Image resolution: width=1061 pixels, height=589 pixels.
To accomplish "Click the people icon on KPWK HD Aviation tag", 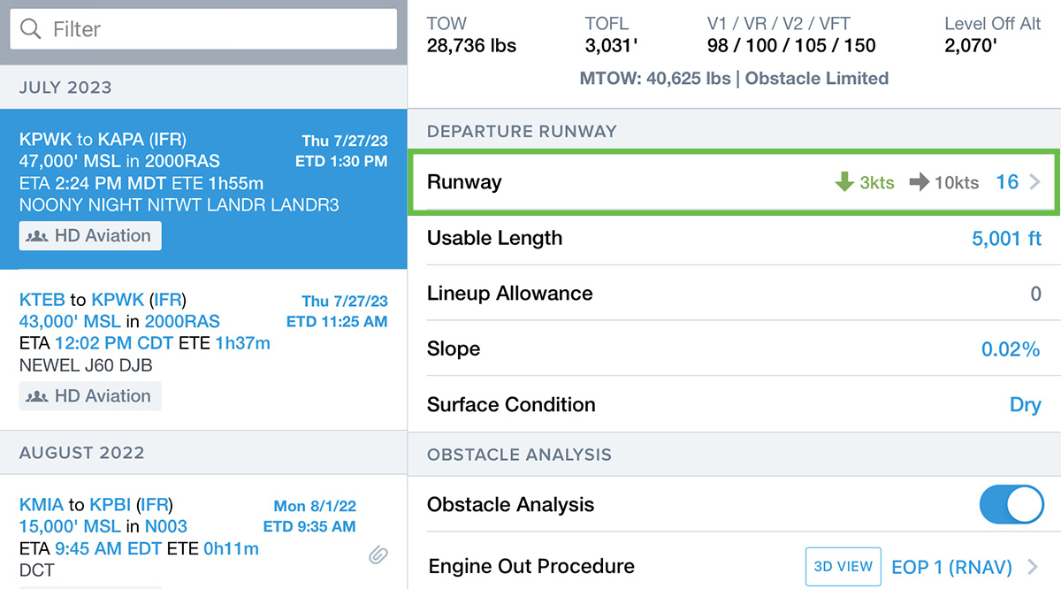I will point(38,236).
